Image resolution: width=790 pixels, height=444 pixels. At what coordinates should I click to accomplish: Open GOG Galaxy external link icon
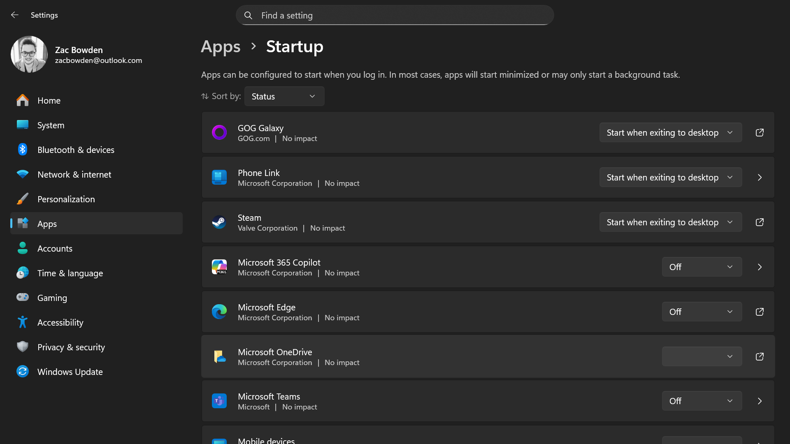coord(760,132)
